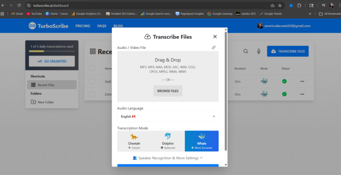Open the Home - Canva bookmark
The image size is (341, 175).
56,13
